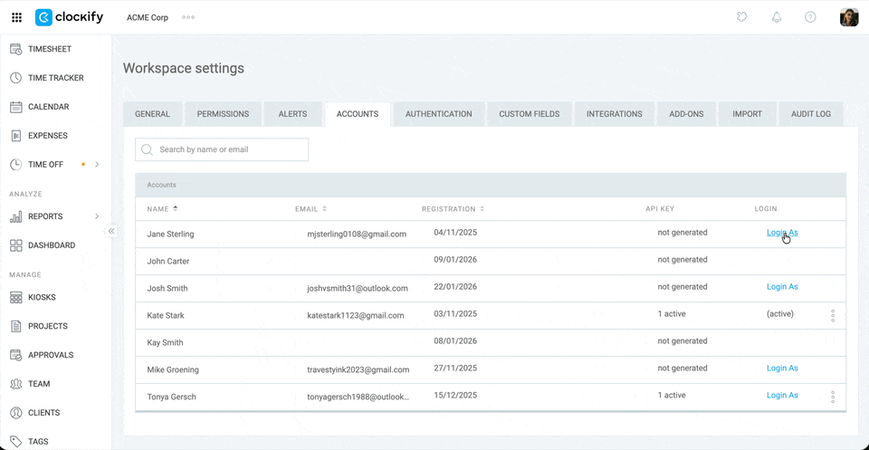Open the app grid launcher icon

click(16, 17)
